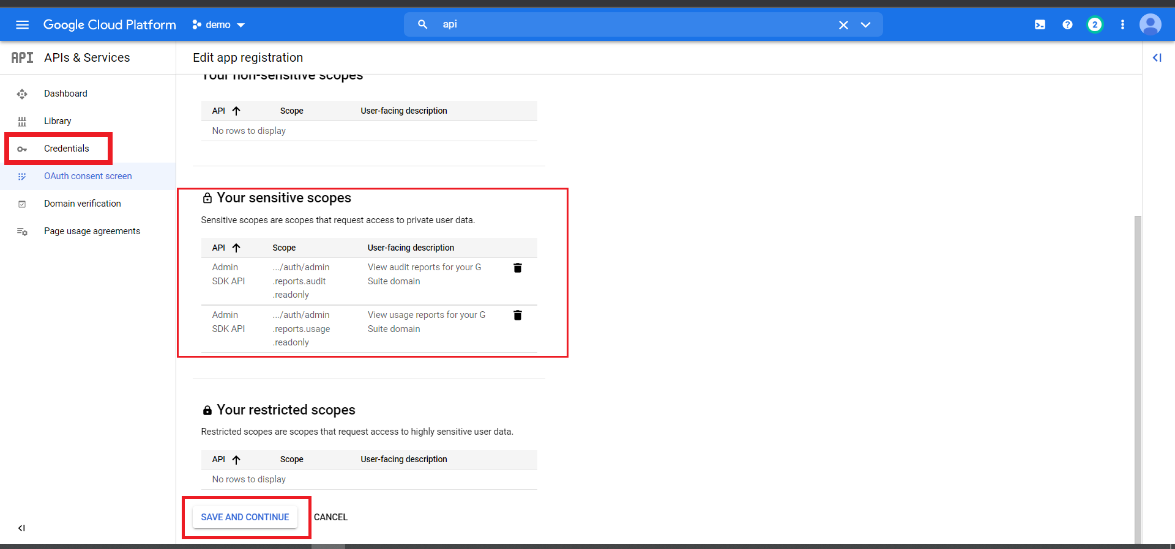This screenshot has width=1175, height=549.
Task: View the notifications badge showing 2
Action: [1094, 24]
